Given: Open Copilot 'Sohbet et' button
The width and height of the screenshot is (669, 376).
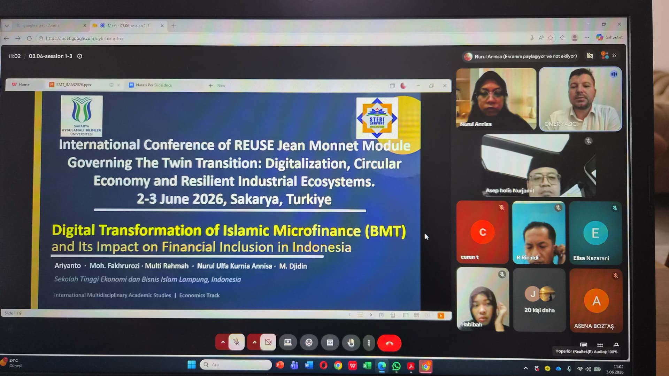Looking at the screenshot, I should 609,37.
